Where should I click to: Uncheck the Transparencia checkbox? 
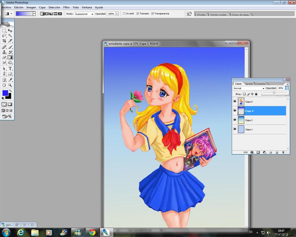coord(153,14)
